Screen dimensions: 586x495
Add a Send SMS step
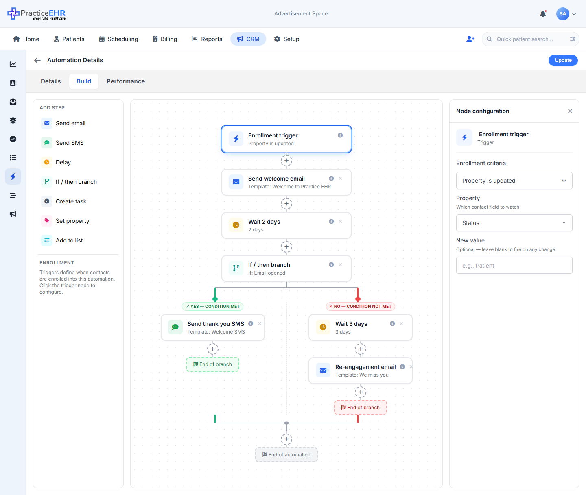pyautogui.click(x=78, y=143)
